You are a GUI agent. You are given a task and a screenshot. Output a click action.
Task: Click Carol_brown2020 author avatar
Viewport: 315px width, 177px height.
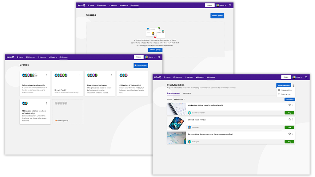(x=189, y=113)
